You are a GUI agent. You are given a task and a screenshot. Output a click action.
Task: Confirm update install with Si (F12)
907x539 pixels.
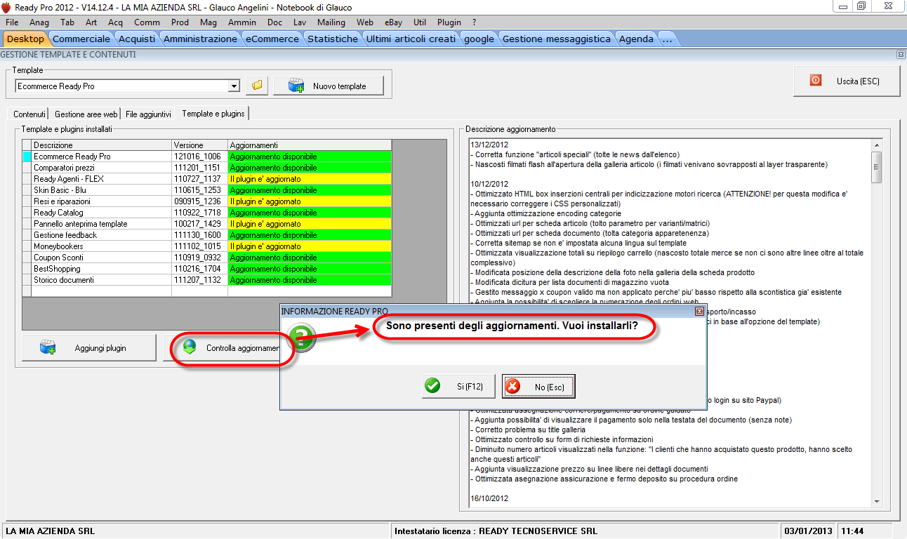coord(458,386)
